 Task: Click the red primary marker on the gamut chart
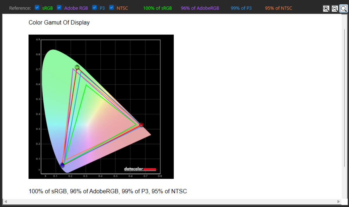click(x=141, y=125)
